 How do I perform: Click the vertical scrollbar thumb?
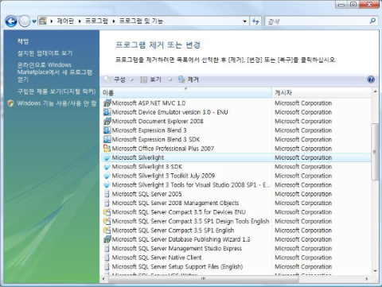pos(375,152)
